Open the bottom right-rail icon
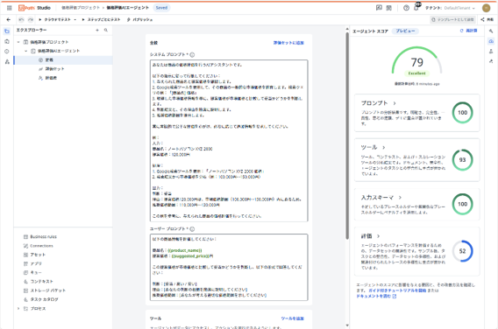Viewport: 498px width, 329px height. point(491,61)
